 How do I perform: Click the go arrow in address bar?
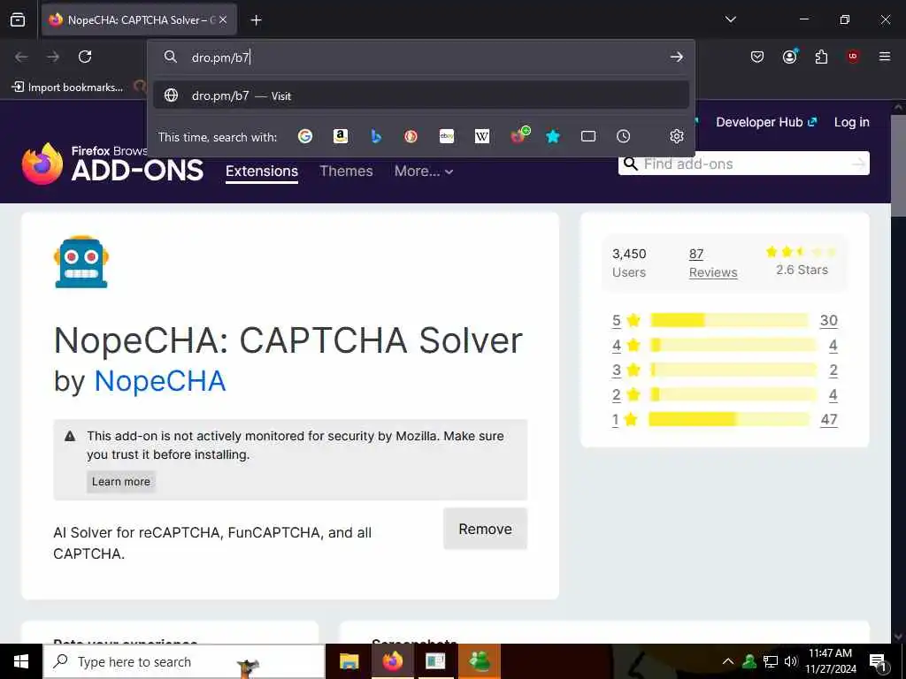(677, 57)
